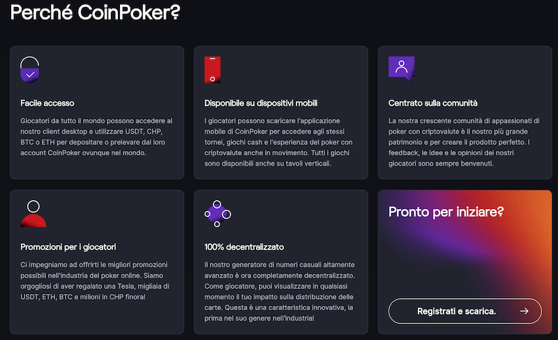This screenshot has height=340, width=558.
Task: Select the Promozioni per i giocatori heading
Action: 68,247
